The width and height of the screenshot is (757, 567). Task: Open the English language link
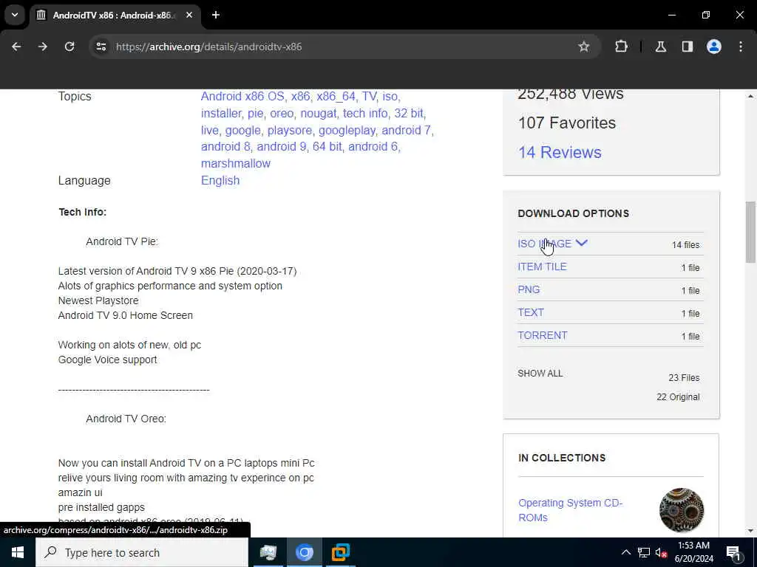(220, 180)
